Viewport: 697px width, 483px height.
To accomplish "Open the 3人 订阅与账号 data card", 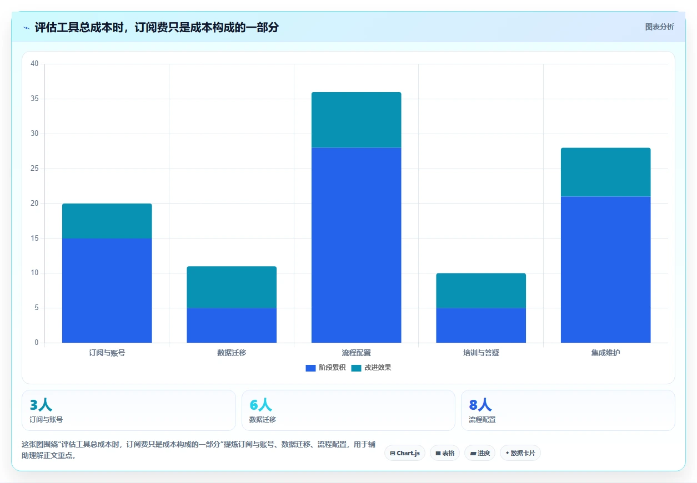I will pyautogui.click(x=129, y=410).
